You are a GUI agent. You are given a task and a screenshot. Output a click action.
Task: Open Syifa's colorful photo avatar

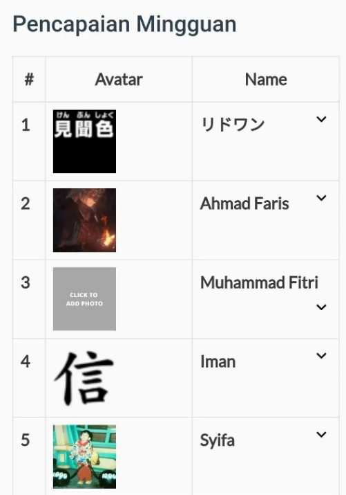click(x=84, y=457)
